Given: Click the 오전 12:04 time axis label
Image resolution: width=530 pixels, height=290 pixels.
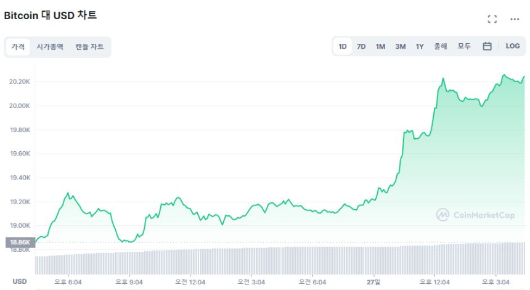Looking at the screenshot, I should tap(189, 282).
